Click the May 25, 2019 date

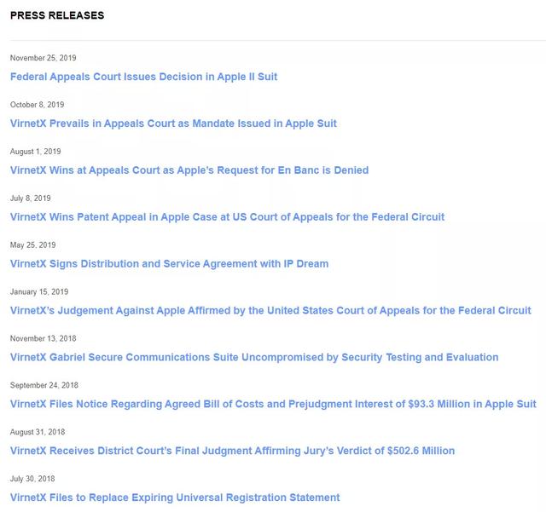pyautogui.click(x=32, y=245)
